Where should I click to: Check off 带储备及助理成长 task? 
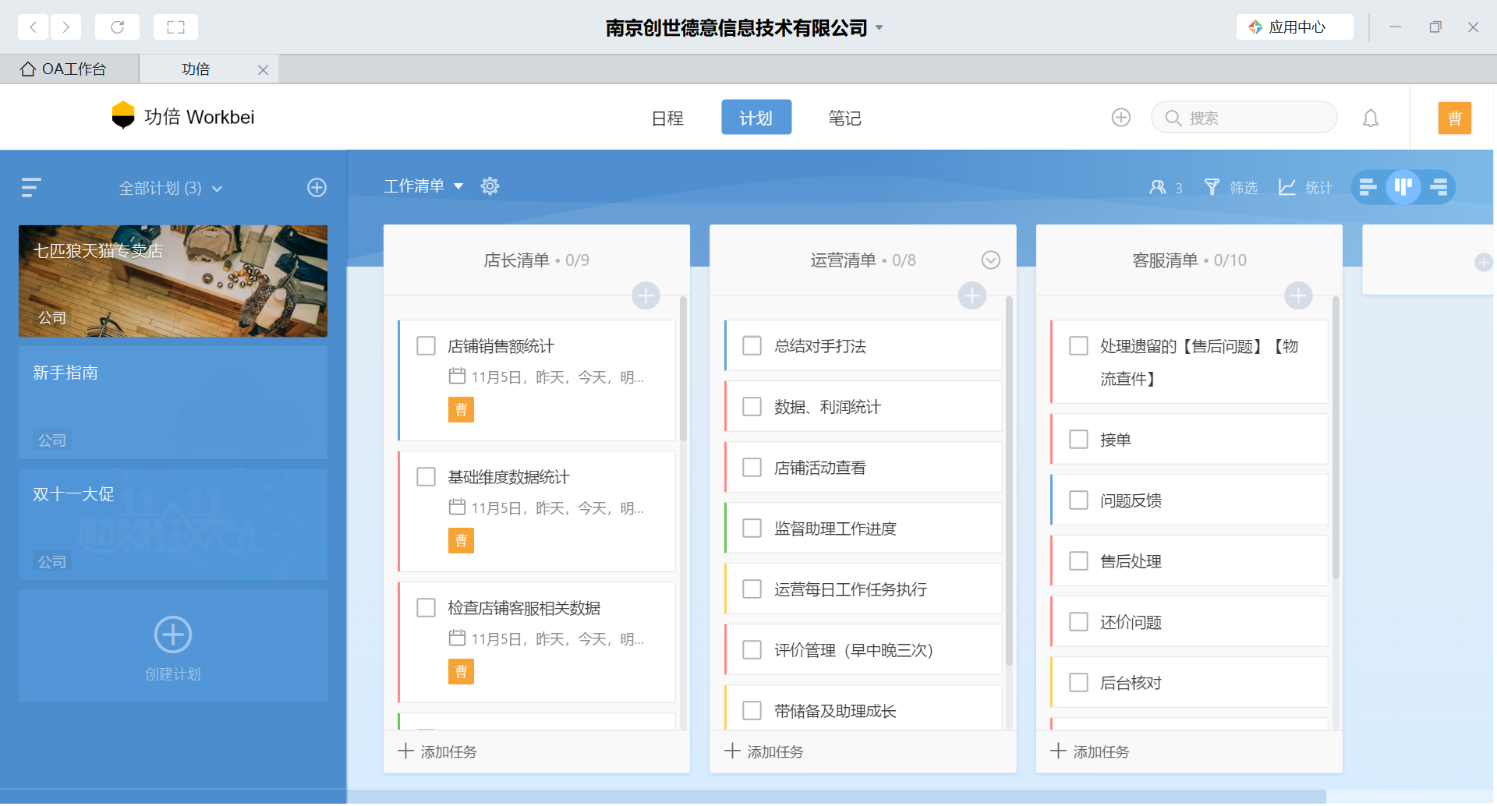(x=752, y=711)
